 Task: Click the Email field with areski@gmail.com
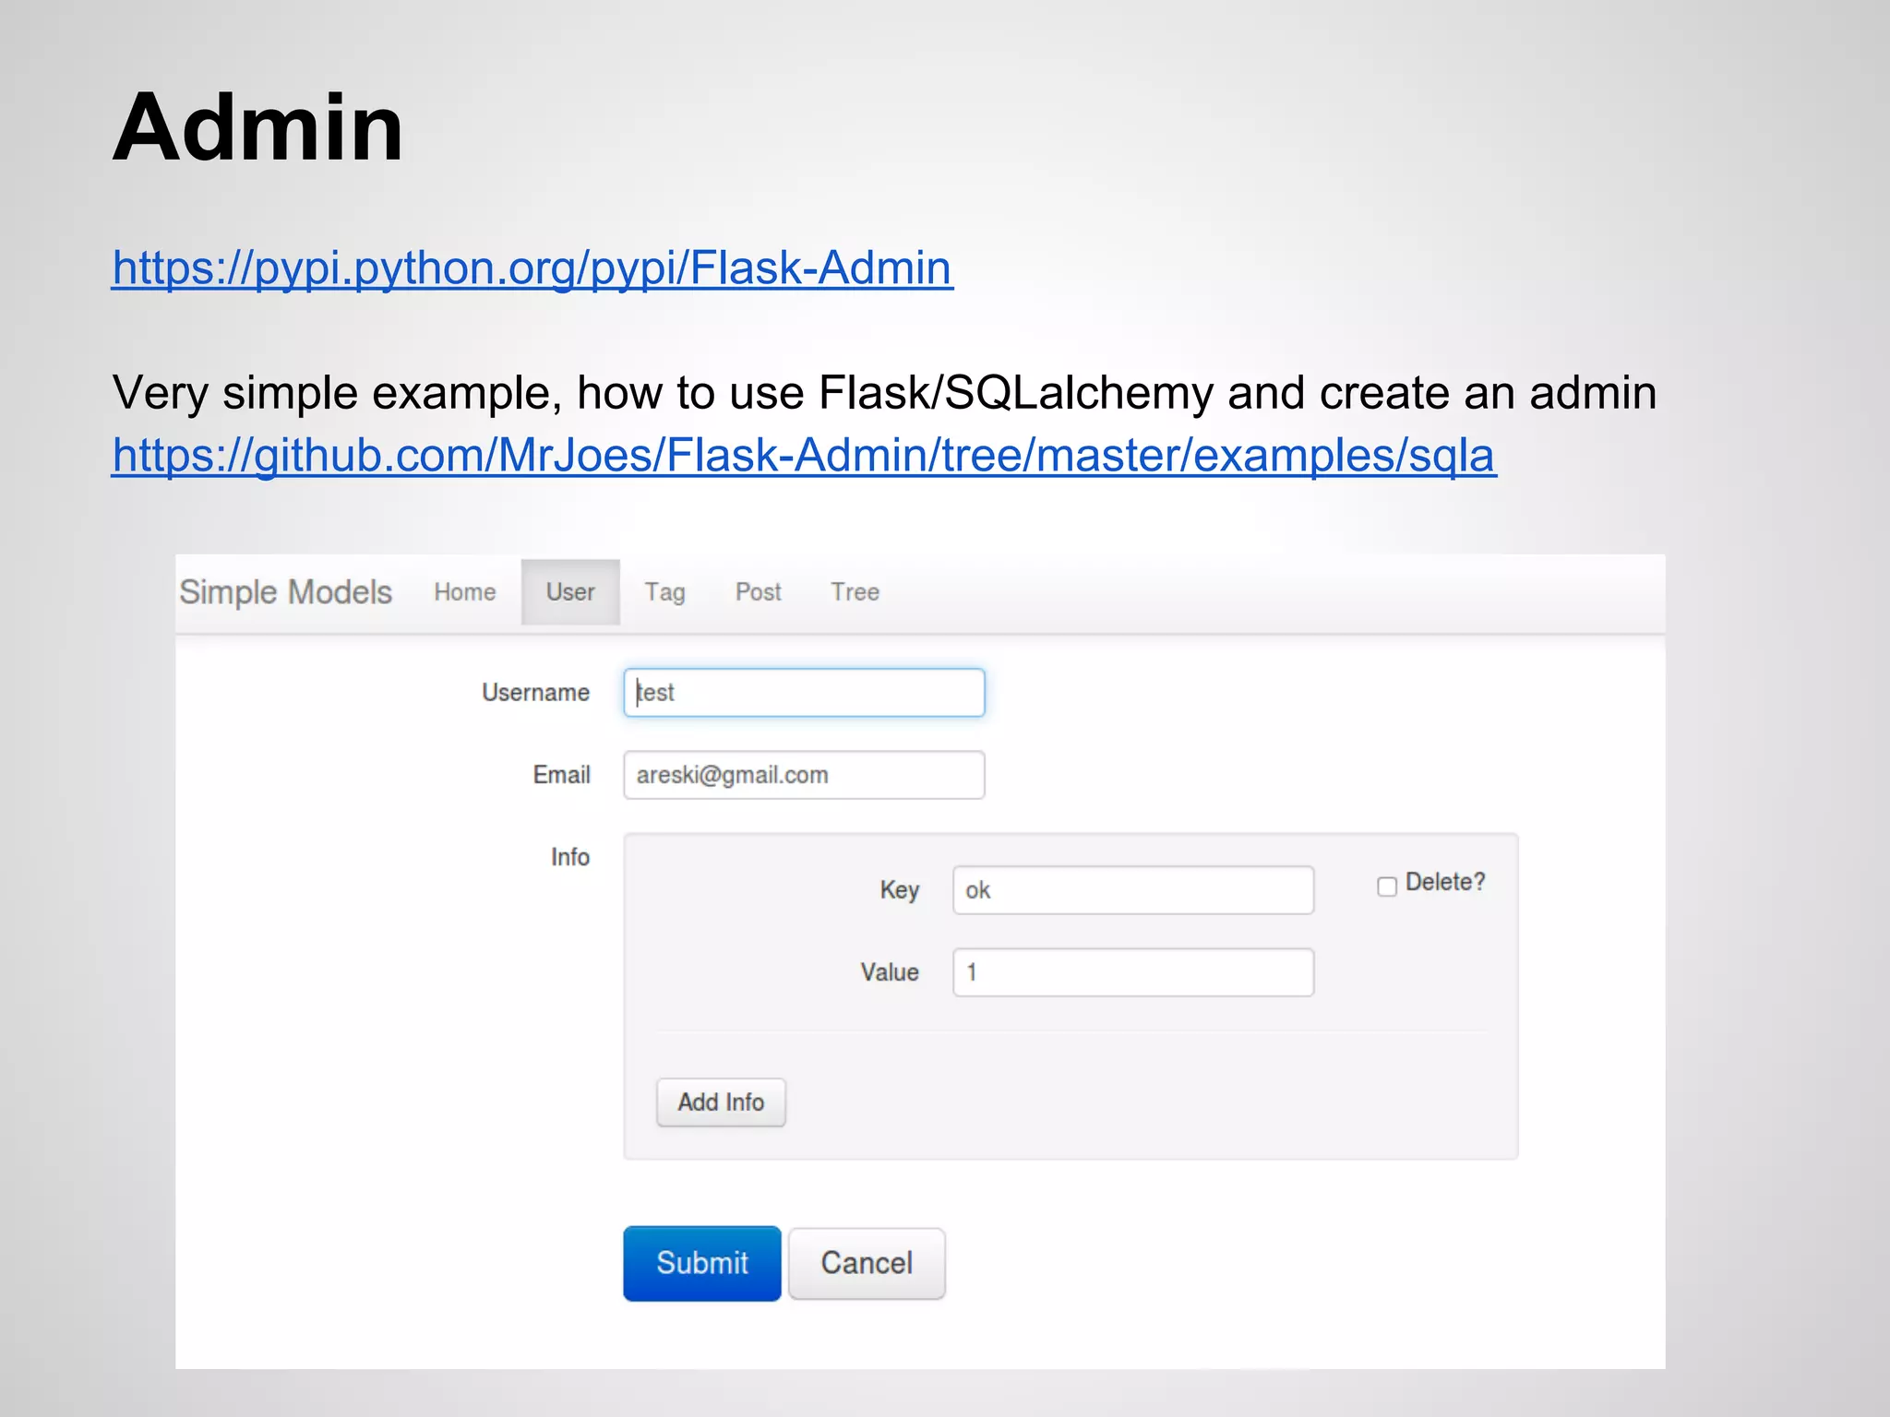tap(803, 775)
